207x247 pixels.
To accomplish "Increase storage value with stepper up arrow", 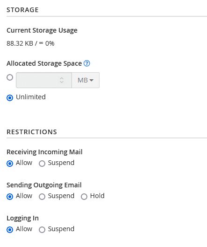I will point(62,78).
